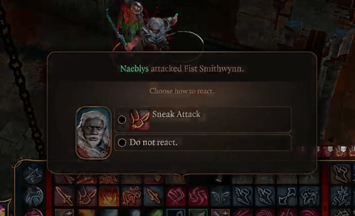Select the Sneak Attack reaction radio circle

point(122,120)
